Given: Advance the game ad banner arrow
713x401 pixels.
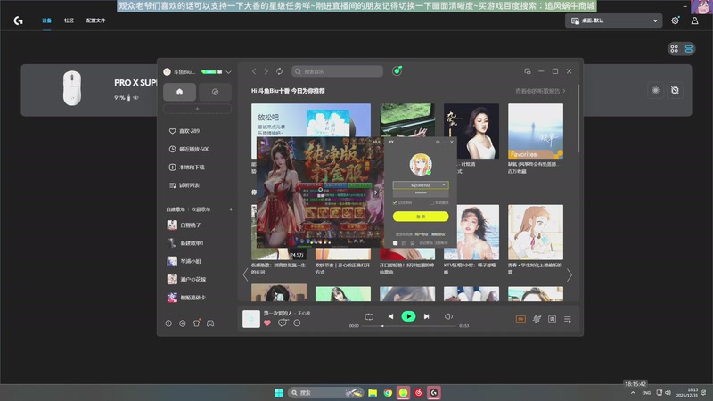Looking at the screenshot, I should (x=375, y=192).
